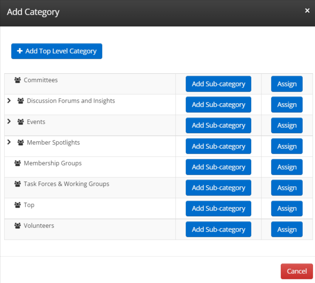Add Sub-category to Committees
315x283 pixels.
coord(219,84)
